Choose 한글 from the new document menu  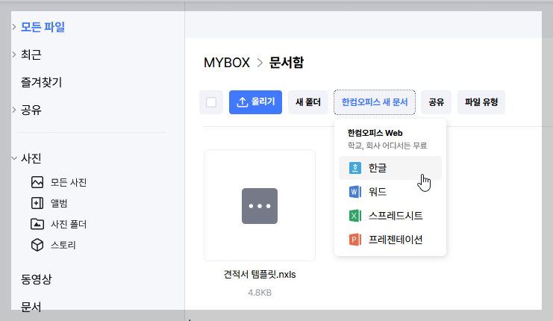point(390,168)
